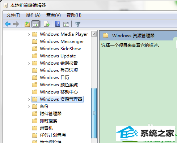Select the Windows SideShow tree item
This screenshot has width=177, height=143.
[60, 49]
